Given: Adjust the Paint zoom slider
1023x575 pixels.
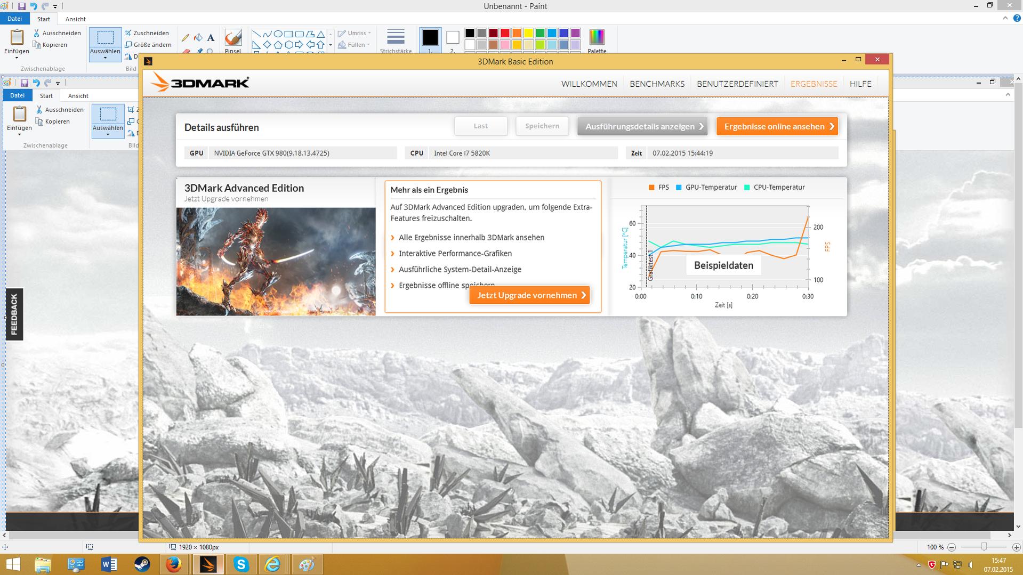Looking at the screenshot, I should click(x=984, y=547).
